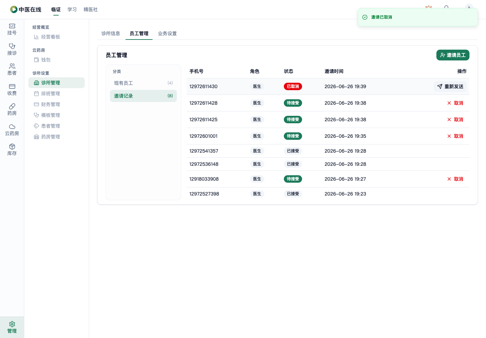The width and height of the screenshot is (486, 338).
Task: Open 财务管理 in the sidebar
Action: (56, 104)
